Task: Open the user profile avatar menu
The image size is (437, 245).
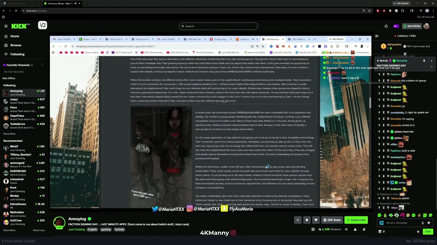Action: pyautogui.click(x=426, y=26)
